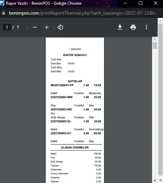
Task: Click the BenimPOS window app icon
Action: click(2, 3)
